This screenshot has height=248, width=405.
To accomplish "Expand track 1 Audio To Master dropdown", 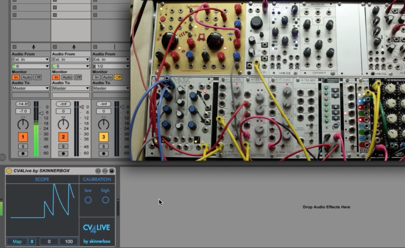I will pyautogui.click(x=30, y=88).
